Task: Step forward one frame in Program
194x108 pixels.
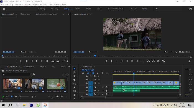Action: click(137, 61)
